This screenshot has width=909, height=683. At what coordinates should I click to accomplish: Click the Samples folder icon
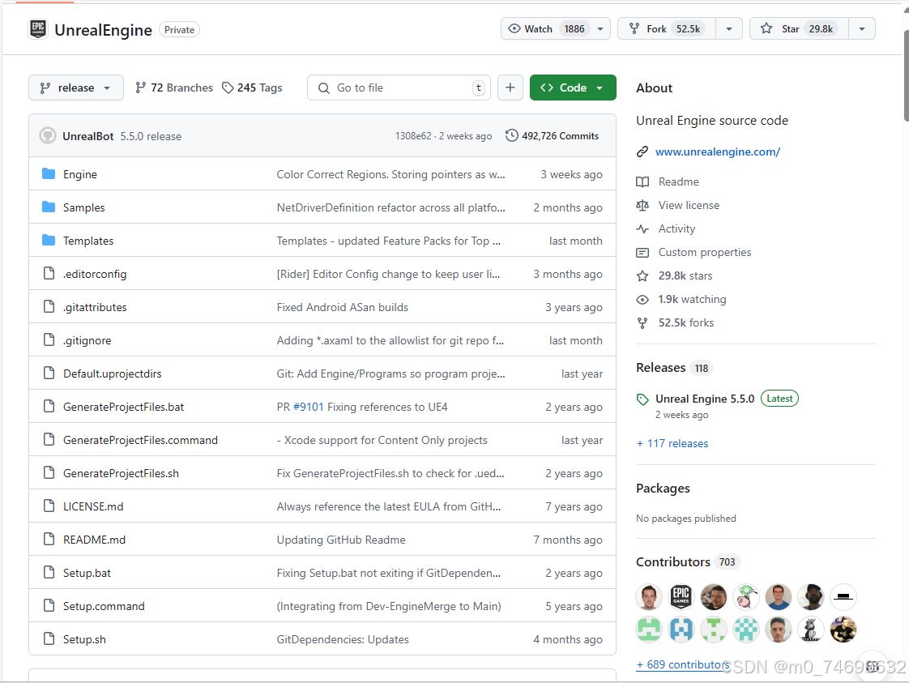pyautogui.click(x=49, y=207)
